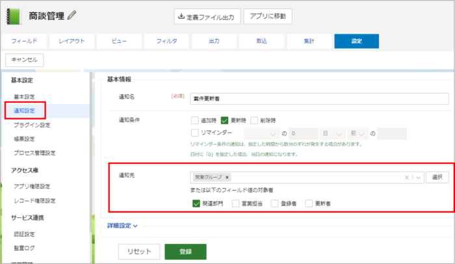Select the 出力 tab
Screen dimensions: 455x264
pos(214,41)
